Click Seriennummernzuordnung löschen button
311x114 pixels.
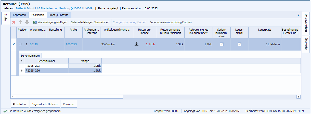point(170,22)
